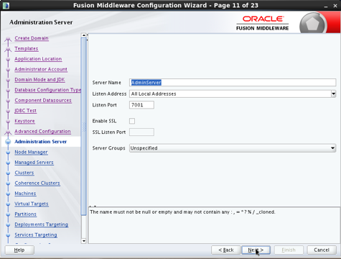
Task: Click the Administration Server active step bullet
Action: pos(8,142)
